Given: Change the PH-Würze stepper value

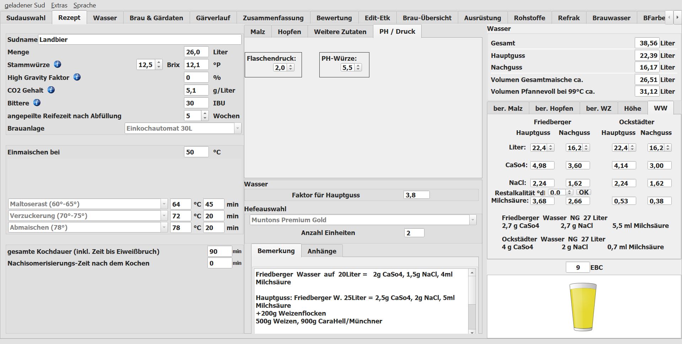Looking at the screenshot, I should [358, 67].
